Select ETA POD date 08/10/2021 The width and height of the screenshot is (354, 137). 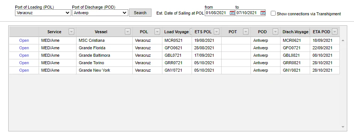325,56
